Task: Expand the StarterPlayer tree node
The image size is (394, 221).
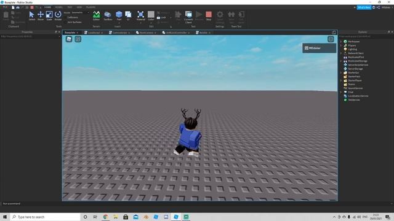Action: [341, 80]
